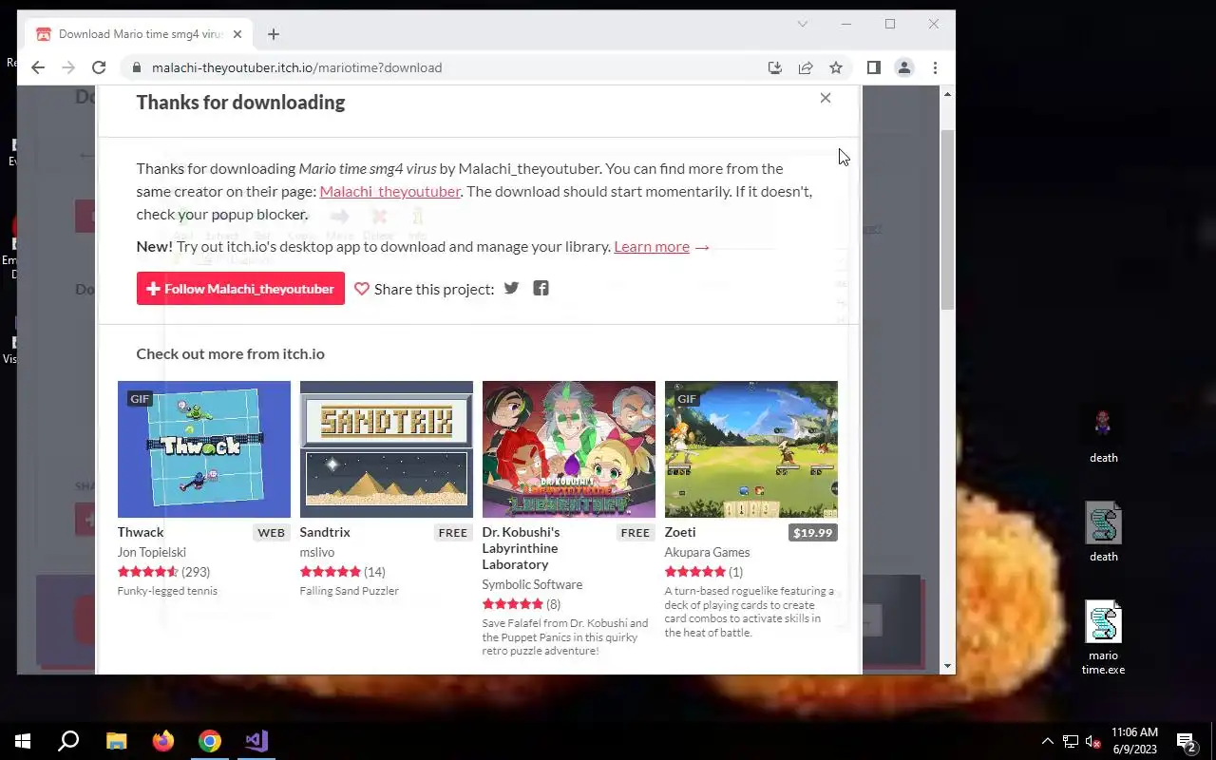1216x760 pixels.
Task: Open File Explorer from the taskbar
Action: 116,741
